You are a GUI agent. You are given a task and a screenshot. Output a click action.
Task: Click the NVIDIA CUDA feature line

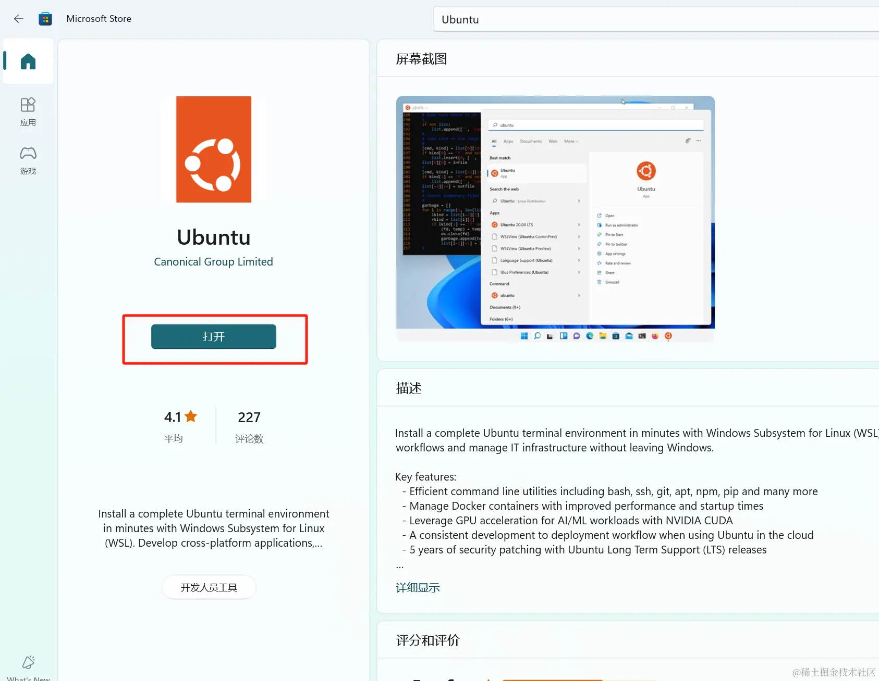click(567, 521)
